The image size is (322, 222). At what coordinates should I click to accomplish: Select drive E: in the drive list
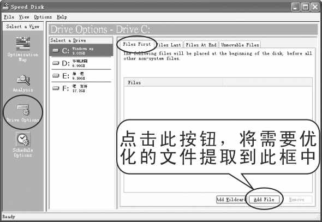pos(81,76)
